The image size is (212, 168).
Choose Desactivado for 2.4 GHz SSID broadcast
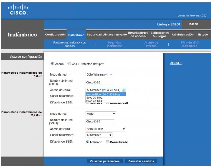pyautogui.click(x=107, y=142)
